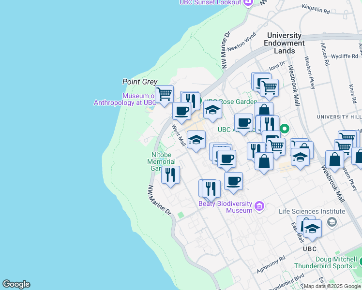This screenshot has height=290, width=362.
Task: Open the UBC Sunset Lookout pin icon
Action: [x=249, y=3]
